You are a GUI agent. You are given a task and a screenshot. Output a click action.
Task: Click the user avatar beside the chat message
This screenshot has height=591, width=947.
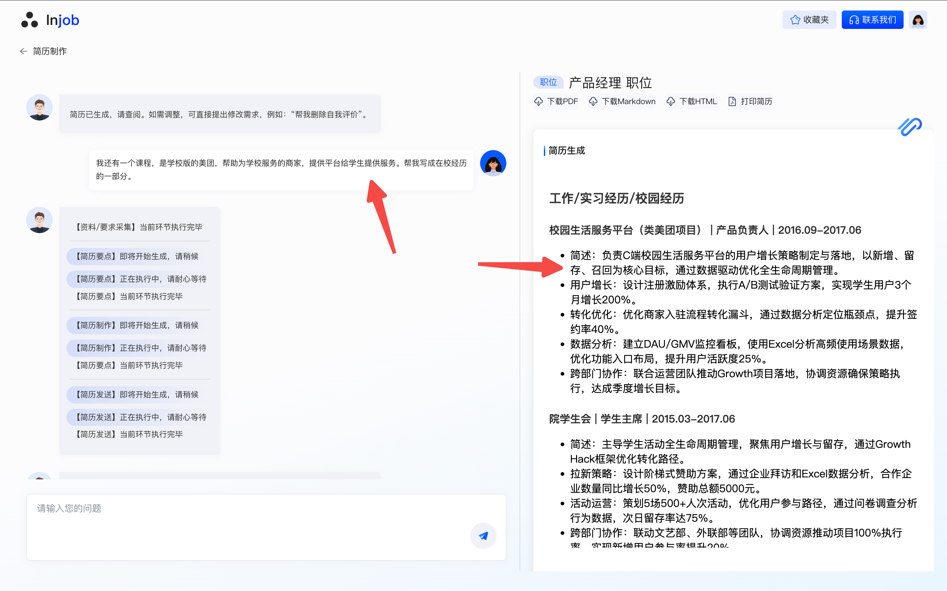click(x=493, y=164)
